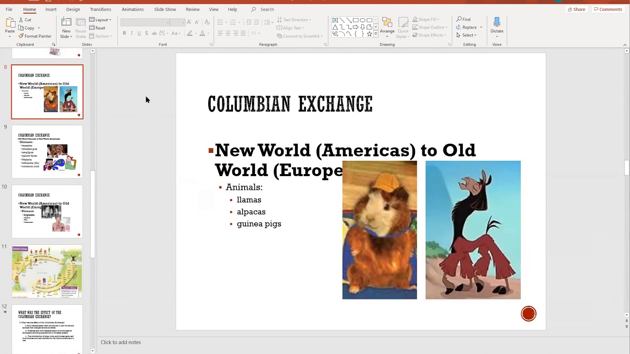Image resolution: width=630 pixels, height=354 pixels.
Task: Expand the shapes gallery More button
Action: 376,34
